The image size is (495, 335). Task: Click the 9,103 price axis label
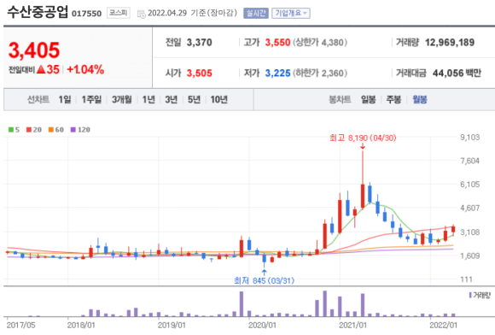pyautogui.click(x=469, y=137)
